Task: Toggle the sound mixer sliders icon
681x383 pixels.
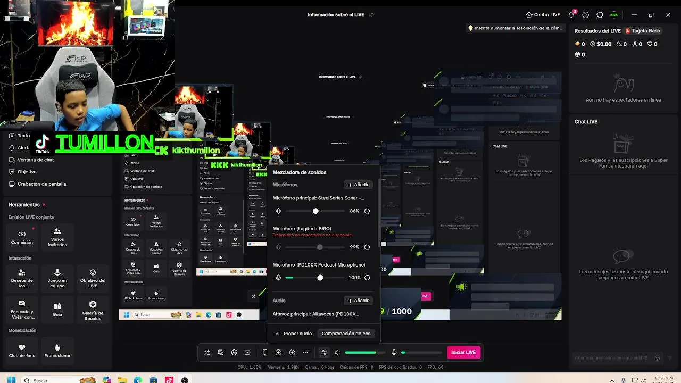Action: (323, 353)
